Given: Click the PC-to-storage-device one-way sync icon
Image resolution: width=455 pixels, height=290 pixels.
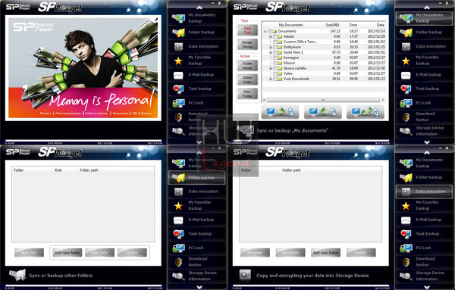Looking at the screenshot, I should pyautogui.click(x=280, y=112).
